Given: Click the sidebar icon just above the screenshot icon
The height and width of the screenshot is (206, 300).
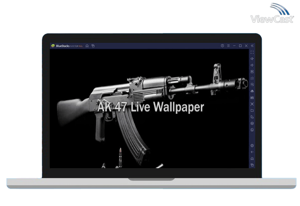Looking at the screenshot, I should pyautogui.click(x=252, y=98).
